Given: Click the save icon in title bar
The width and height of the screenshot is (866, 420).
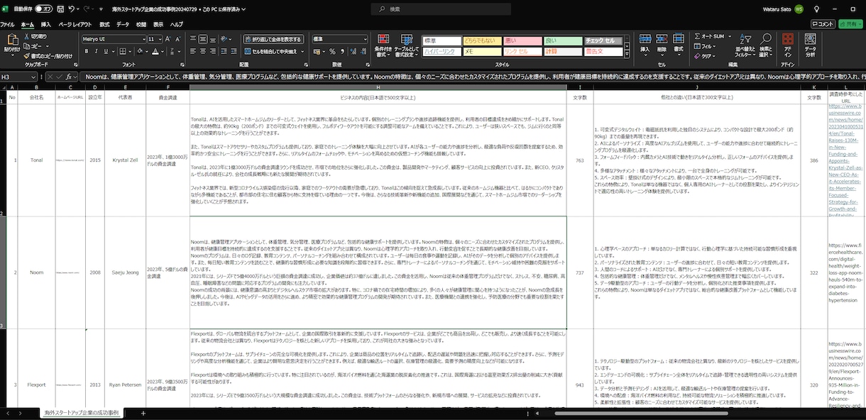Looking at the screenshot, I should [x=59, y=9].
